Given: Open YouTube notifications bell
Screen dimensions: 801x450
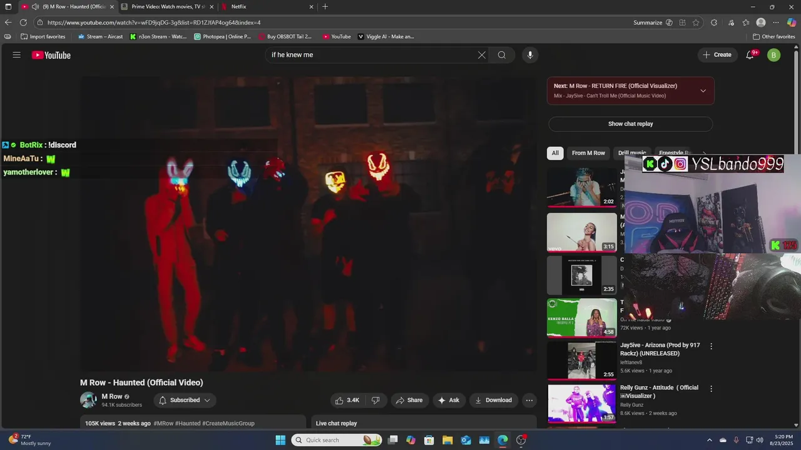Looking at the screenshot, I should (x=750, y=55).
